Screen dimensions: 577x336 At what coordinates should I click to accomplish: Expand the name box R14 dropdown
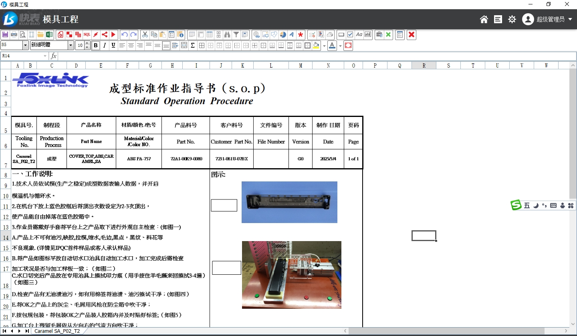click(x=45, y=56)
